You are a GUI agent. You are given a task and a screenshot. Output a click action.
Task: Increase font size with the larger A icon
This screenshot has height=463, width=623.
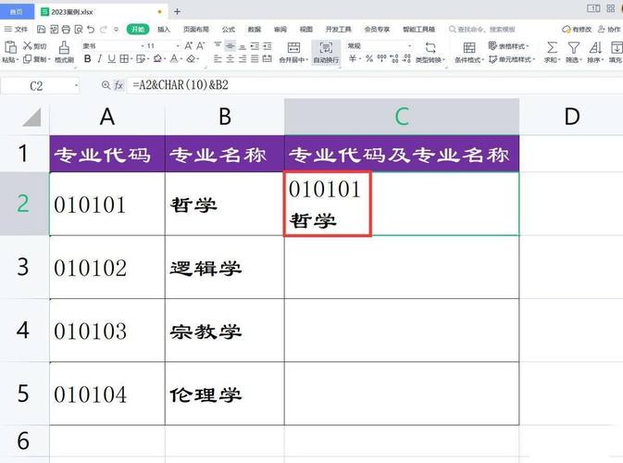click(x=188, y=45)
